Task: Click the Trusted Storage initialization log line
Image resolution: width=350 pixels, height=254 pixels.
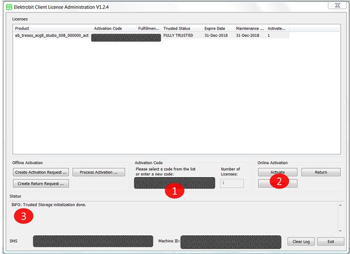Action: click(x=49, y=205)
